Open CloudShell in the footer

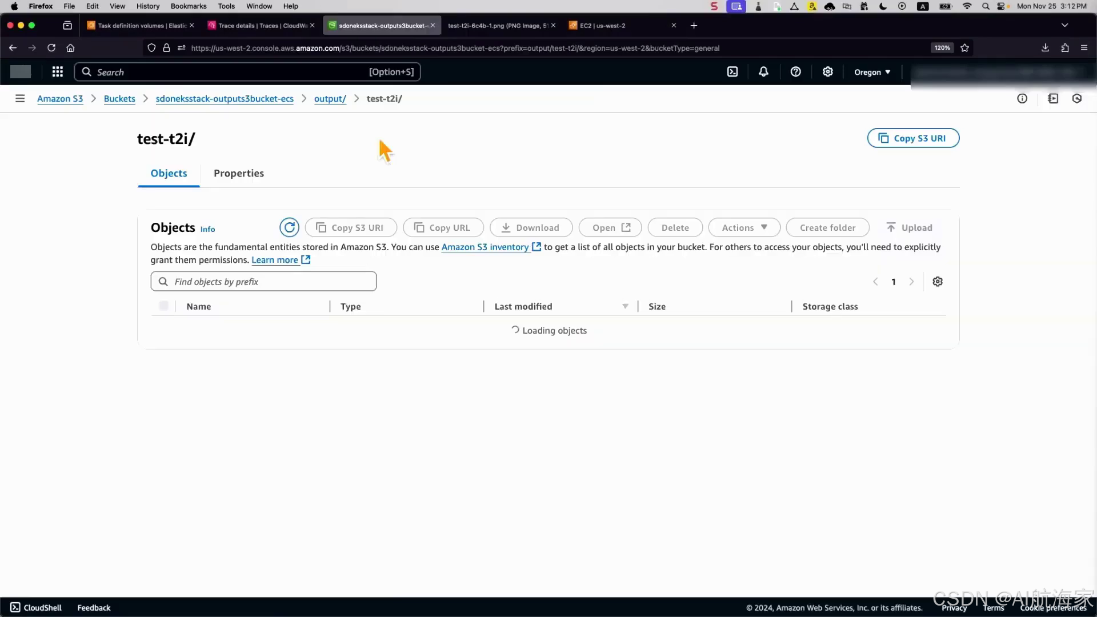point(36,607)
